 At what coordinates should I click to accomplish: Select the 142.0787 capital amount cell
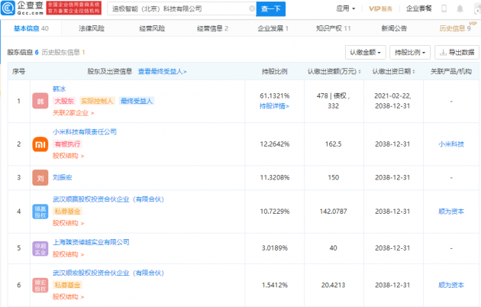click(x=333, y=212)
